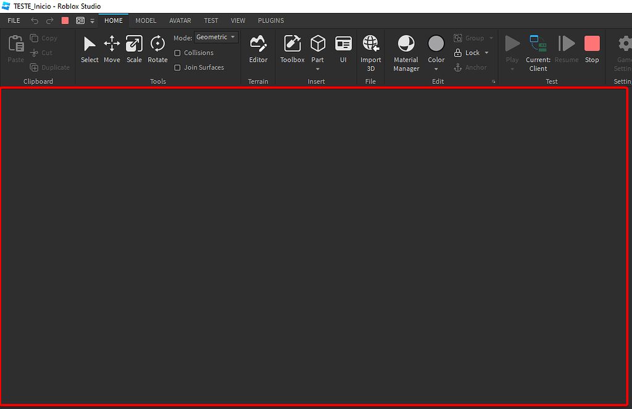Viewport: 632px width, 409px height.
Task: Open the Geometric mode dropdown
Action: (215, 37)
